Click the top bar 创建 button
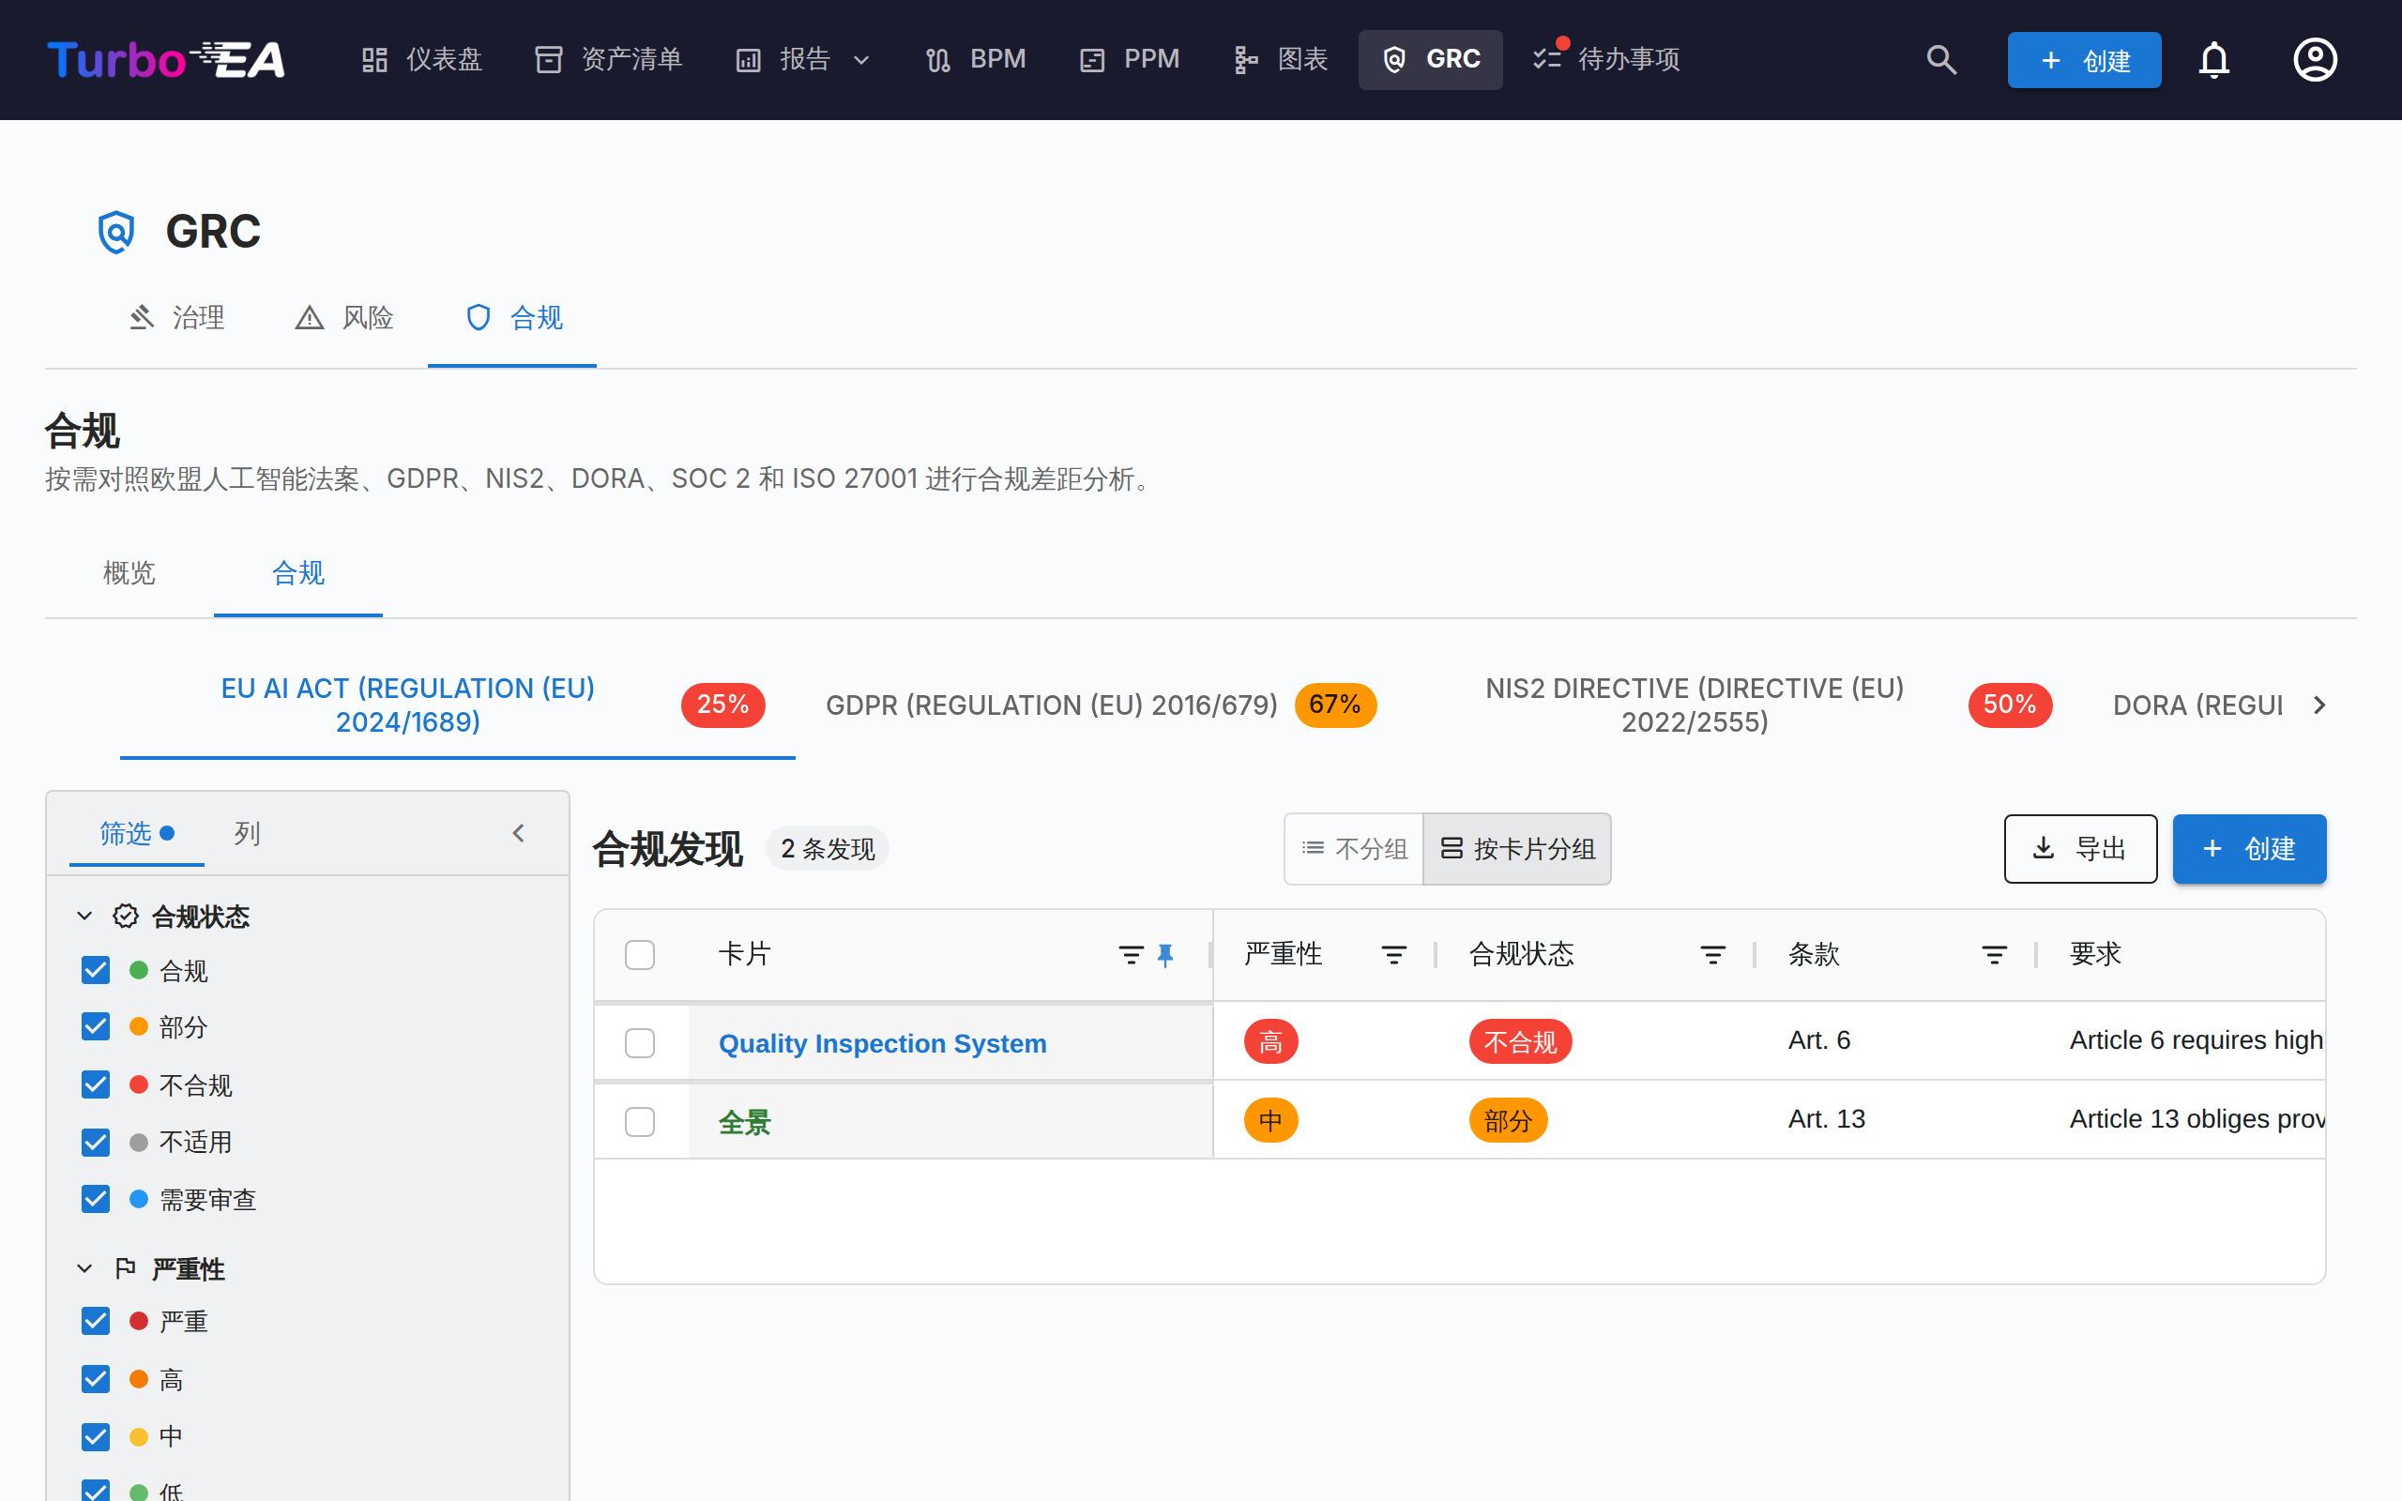Image resolution: width=2402 pixels, height=1501 pixels. point(2083,59)
